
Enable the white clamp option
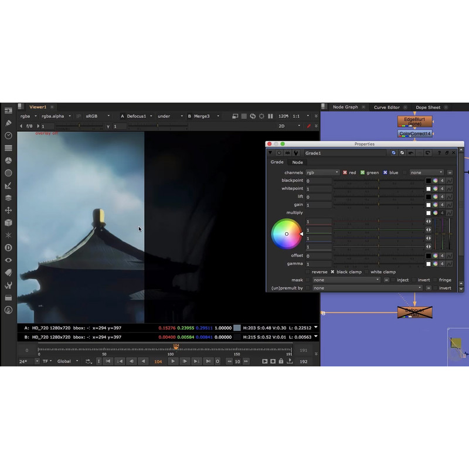click(366, 272)
